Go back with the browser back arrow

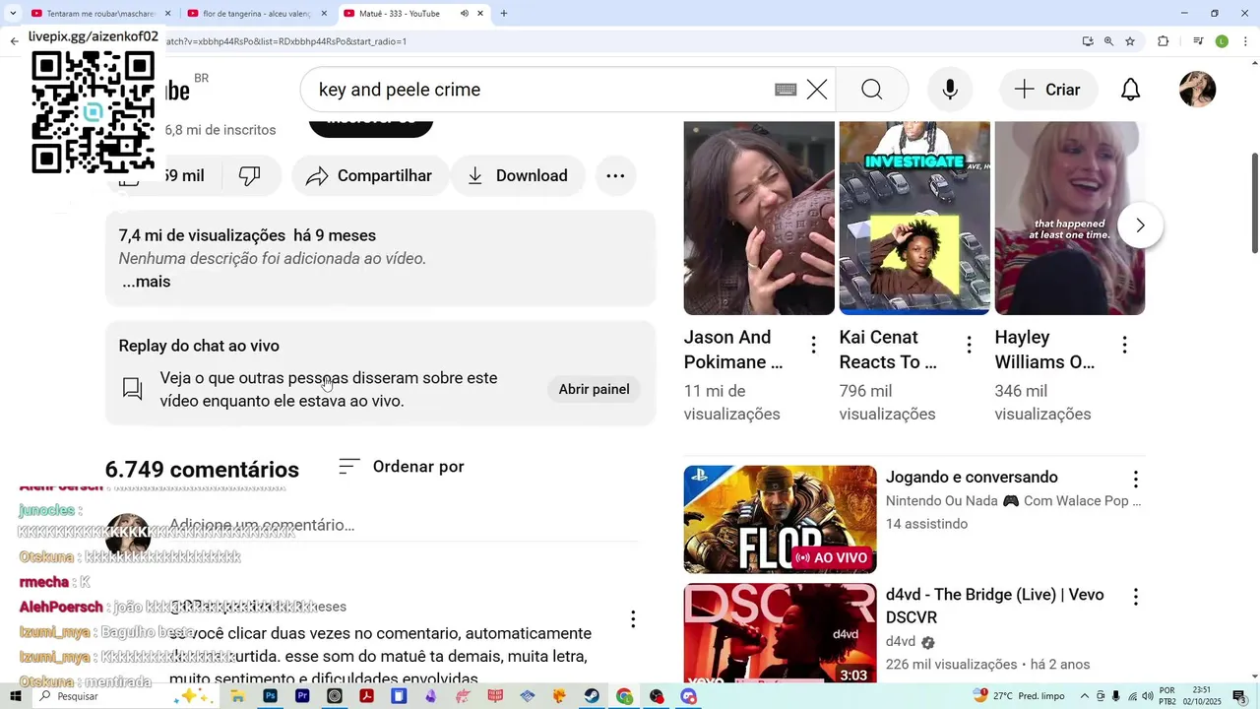tap(14, 41)
